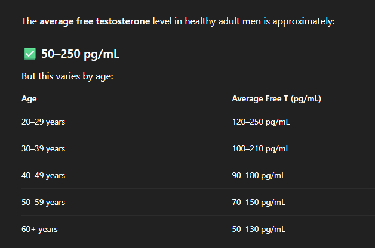Viewport: 375px width, 248px height.
Task: Click the 120–250 pg/mL value
Action: tap(261, 122)
